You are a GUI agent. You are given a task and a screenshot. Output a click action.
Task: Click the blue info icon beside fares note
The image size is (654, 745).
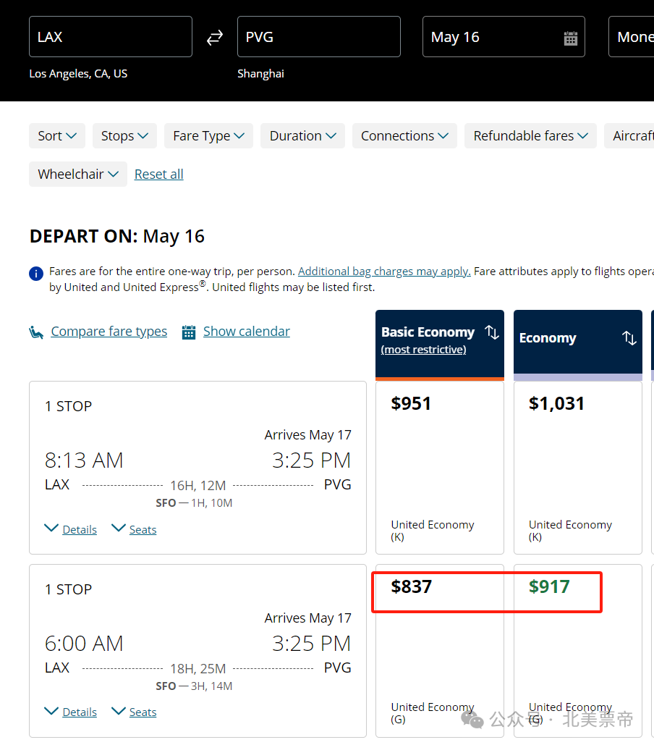36,274
